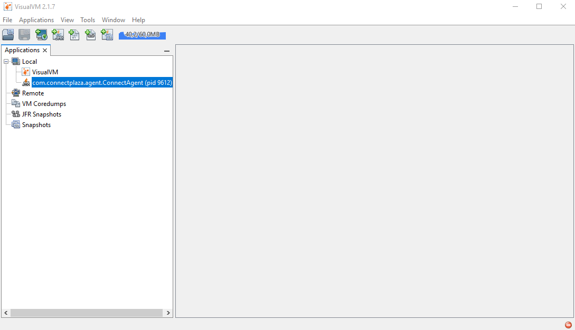This screenshot has width=575, height=330.
Task: Select the VisualVM application node
Action: [45, 72]
